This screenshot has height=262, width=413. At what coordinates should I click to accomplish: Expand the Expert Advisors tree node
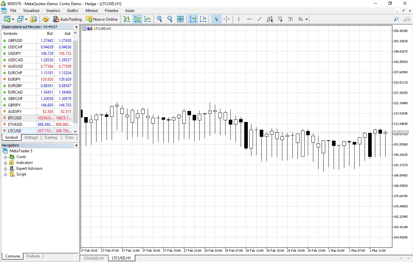5,168
